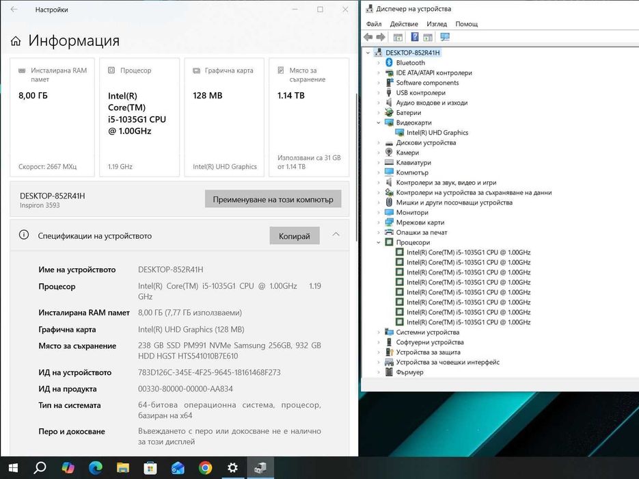Click product ID 00330-80000-00000-AA834
The image size is (639, 479).
pos(185,389)
